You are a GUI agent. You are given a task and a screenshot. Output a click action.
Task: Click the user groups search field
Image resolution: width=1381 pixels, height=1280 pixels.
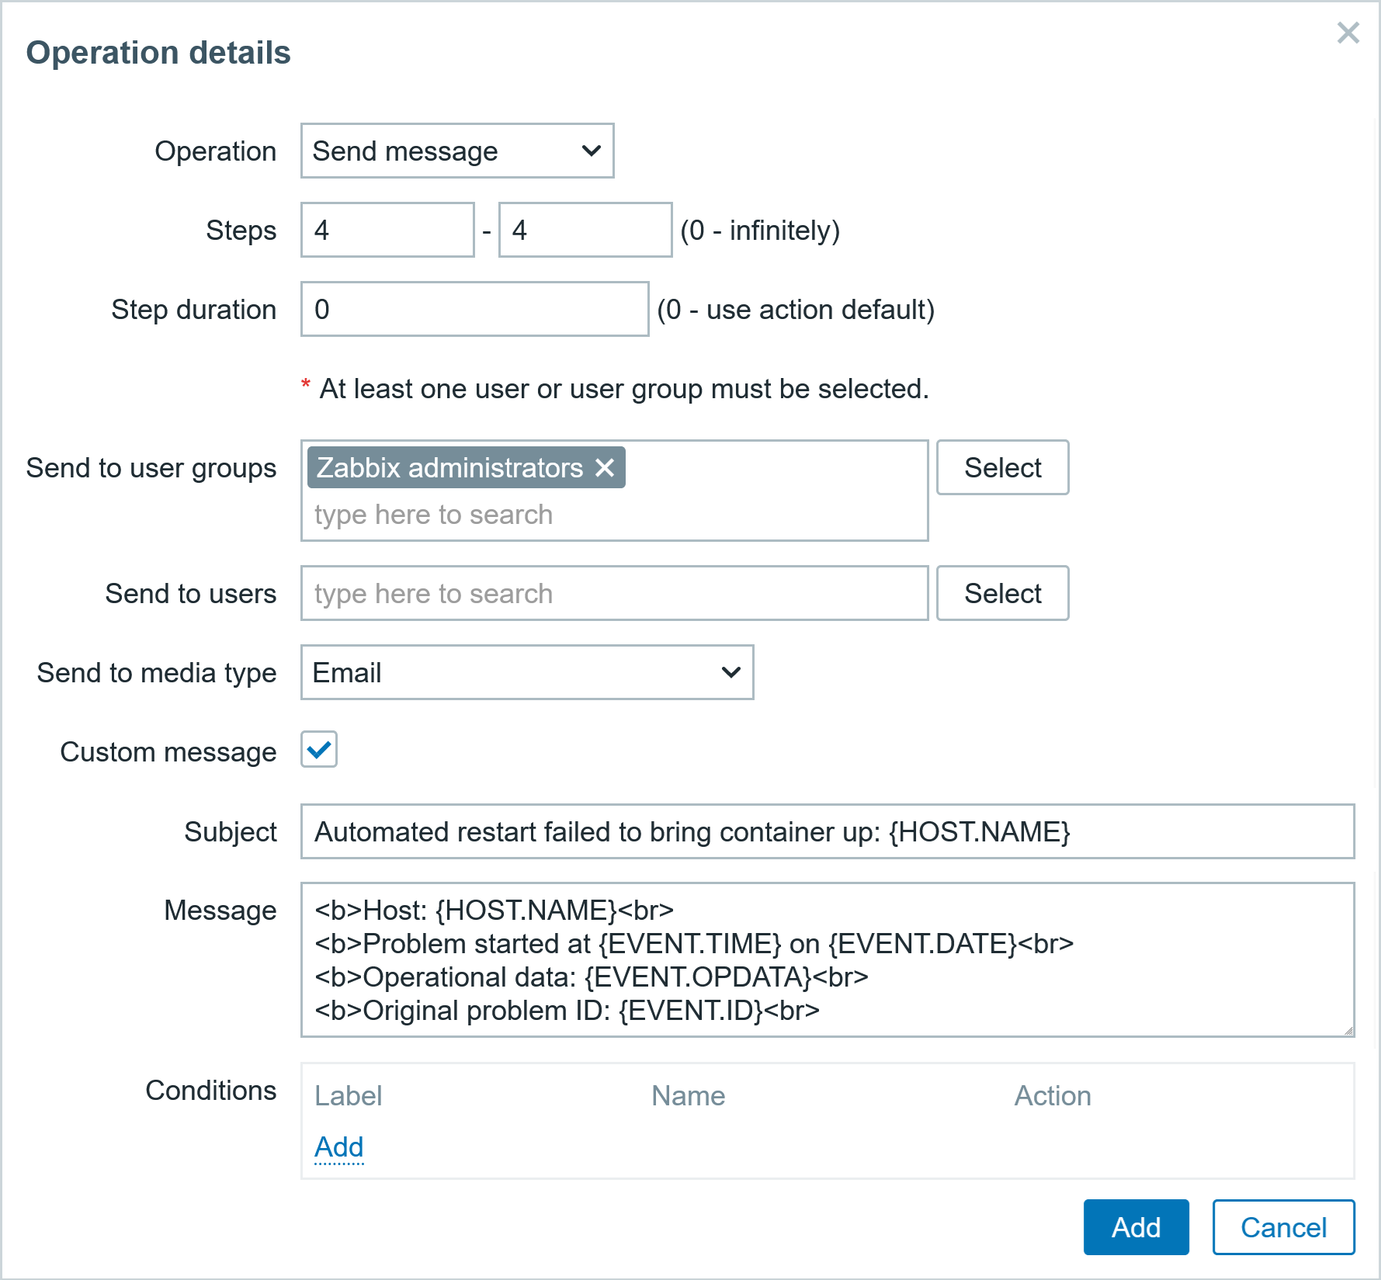[613, 515]
